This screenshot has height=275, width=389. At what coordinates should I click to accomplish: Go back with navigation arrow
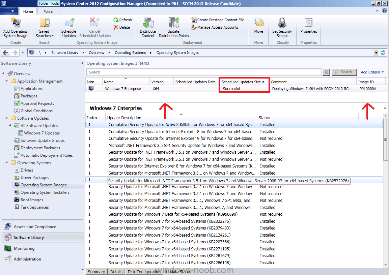click(6, 53)
